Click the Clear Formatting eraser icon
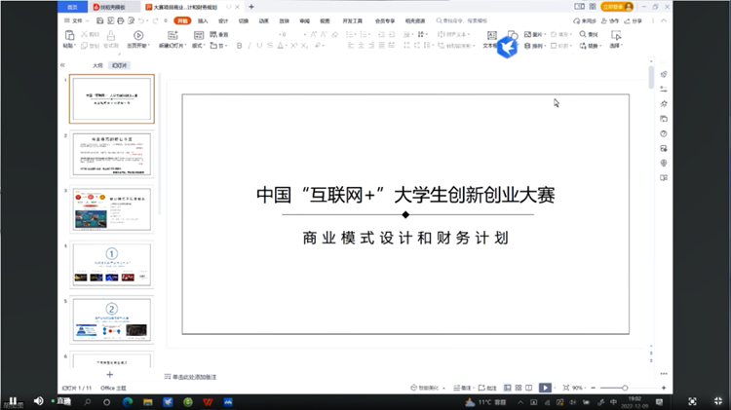 (x=334, y=34)
